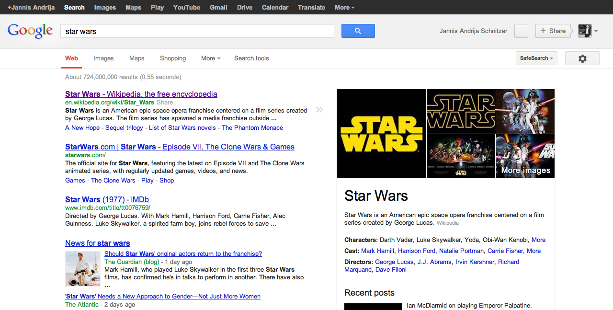Open the Shop sitelink under StarWars.com

(167, 181)
